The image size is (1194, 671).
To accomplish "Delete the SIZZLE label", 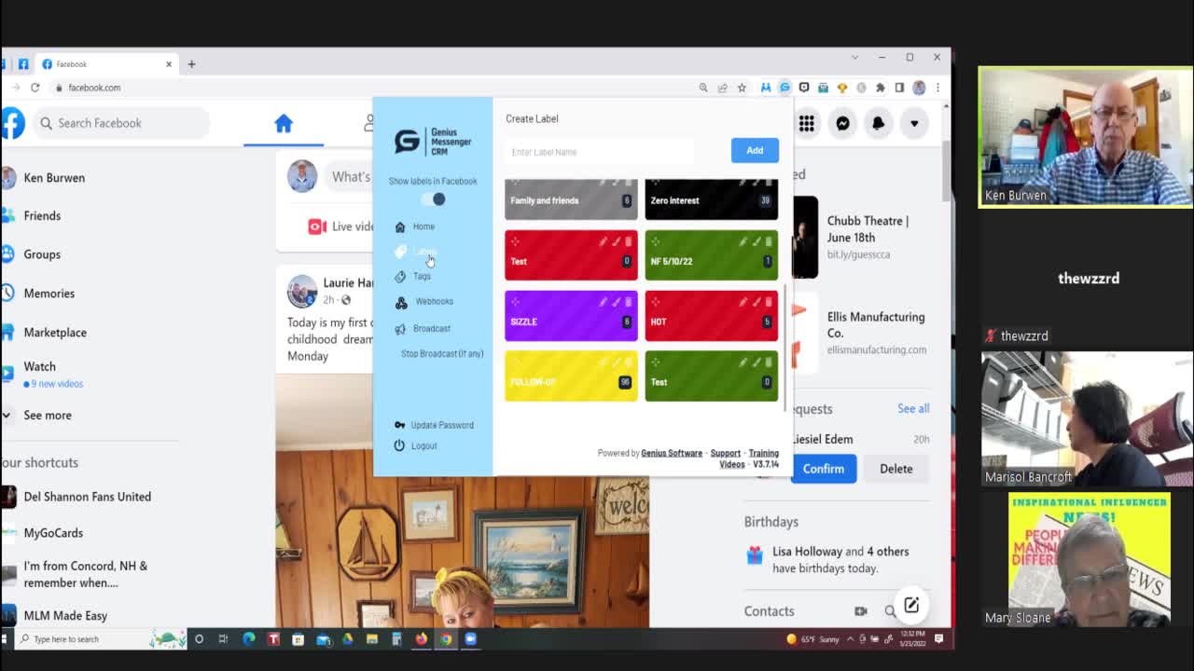I will pos(628,302).
